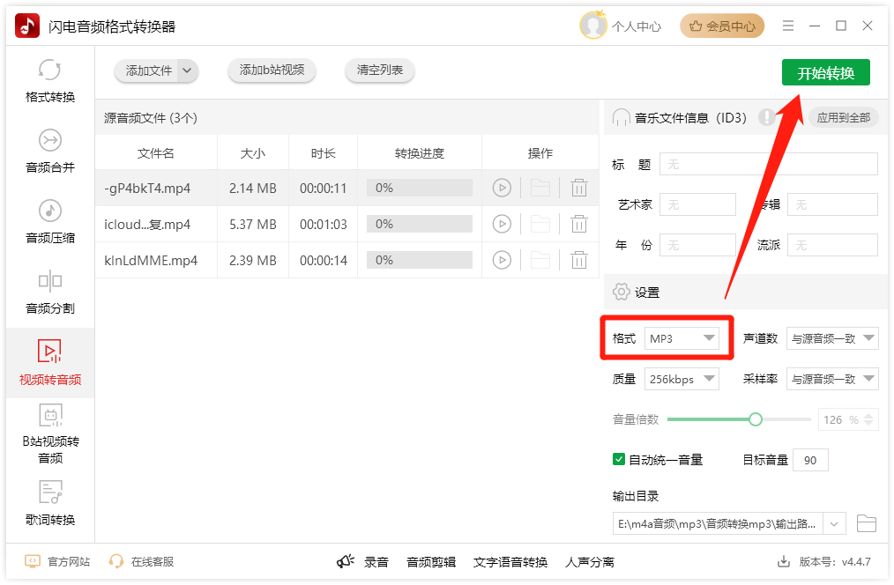Select 音频压缩 in the sidebar

tap(50, 221)
